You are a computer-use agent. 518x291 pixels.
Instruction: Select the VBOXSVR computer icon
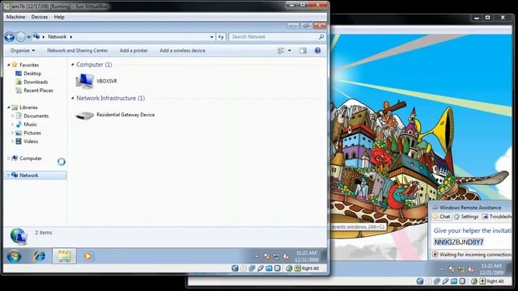click(84, 81)
